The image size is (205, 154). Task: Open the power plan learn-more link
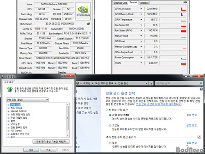[159, 104]
